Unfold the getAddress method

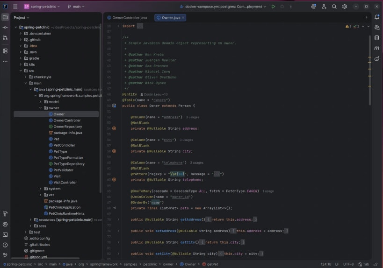(118, 219)
